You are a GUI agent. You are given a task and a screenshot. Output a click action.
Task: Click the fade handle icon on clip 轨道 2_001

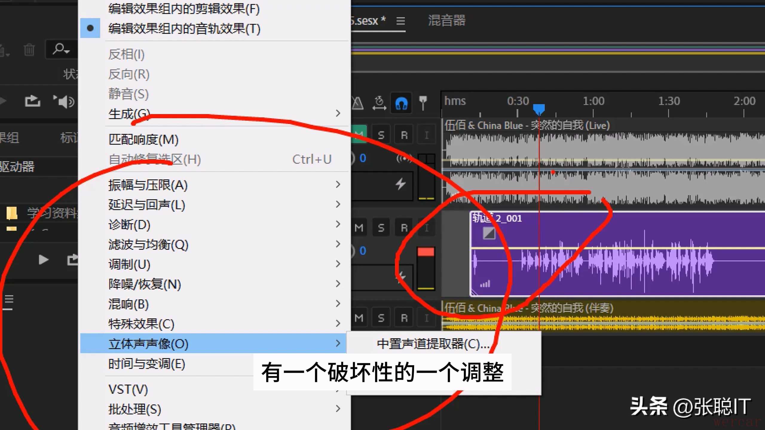489,233
